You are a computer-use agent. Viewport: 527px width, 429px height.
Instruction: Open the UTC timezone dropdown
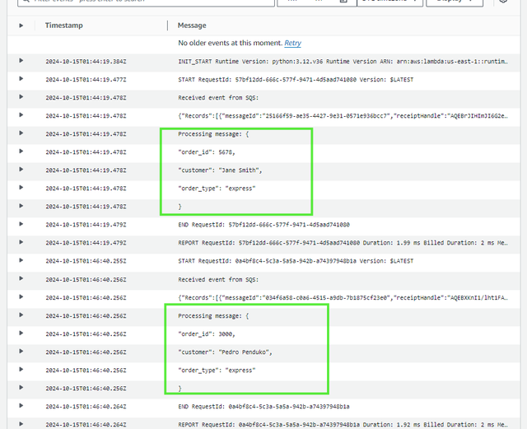click(x=387, y=2)
